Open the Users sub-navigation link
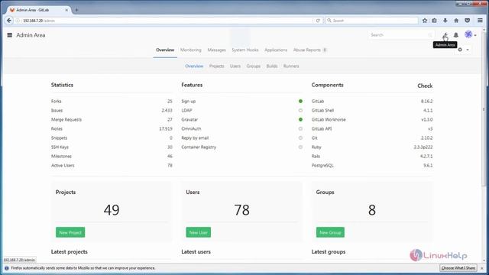489x275 pixels. pyautogui.click(x=235, y=66)
